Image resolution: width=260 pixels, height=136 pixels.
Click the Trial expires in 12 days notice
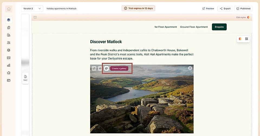click(138, 8)
